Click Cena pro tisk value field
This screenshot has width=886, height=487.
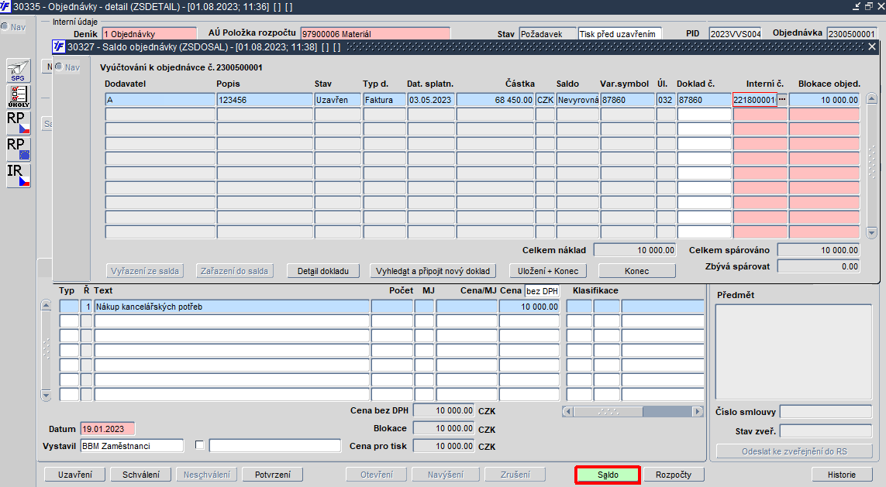[x=443, y=446]
